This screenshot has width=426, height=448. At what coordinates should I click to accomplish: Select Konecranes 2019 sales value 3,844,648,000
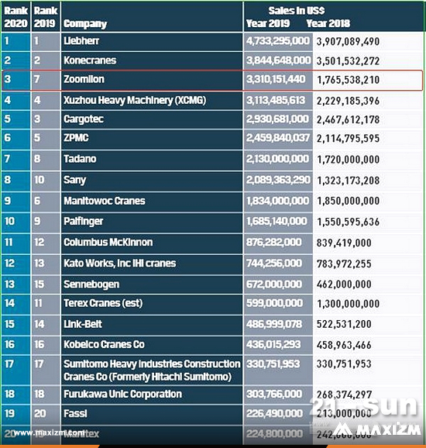[278, 60]
